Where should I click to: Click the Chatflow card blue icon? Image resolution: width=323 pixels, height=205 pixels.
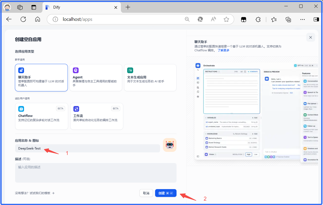(x=21, y=109)
